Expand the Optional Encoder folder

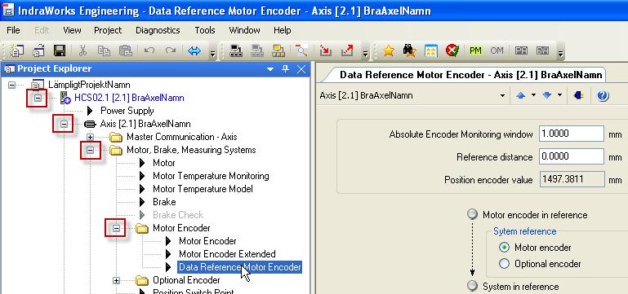(x=116, y=280)
